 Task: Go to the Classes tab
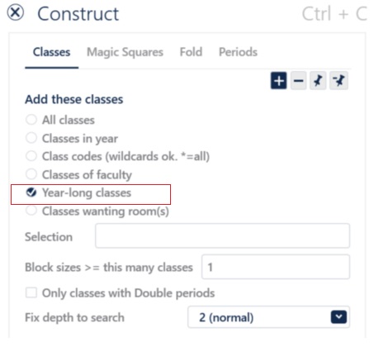[x=51, y=52]
